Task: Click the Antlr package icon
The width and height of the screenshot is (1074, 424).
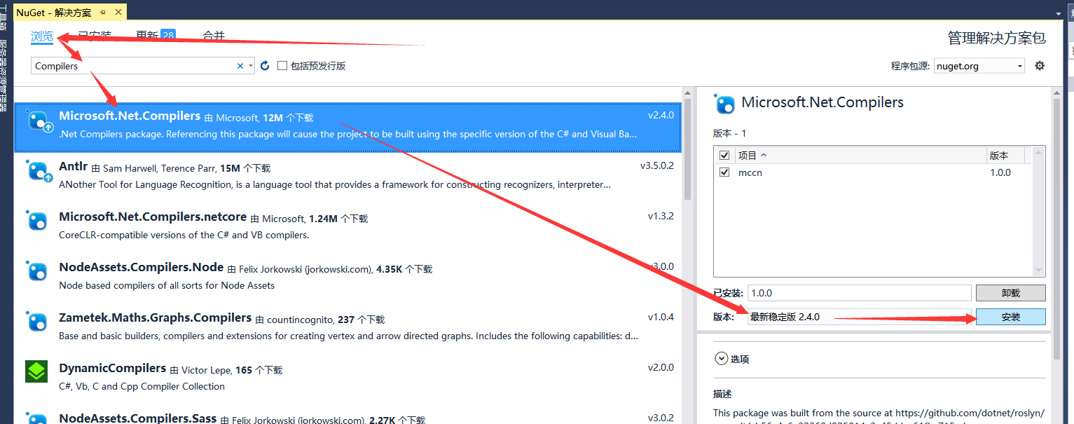Action: click(39, 172)
